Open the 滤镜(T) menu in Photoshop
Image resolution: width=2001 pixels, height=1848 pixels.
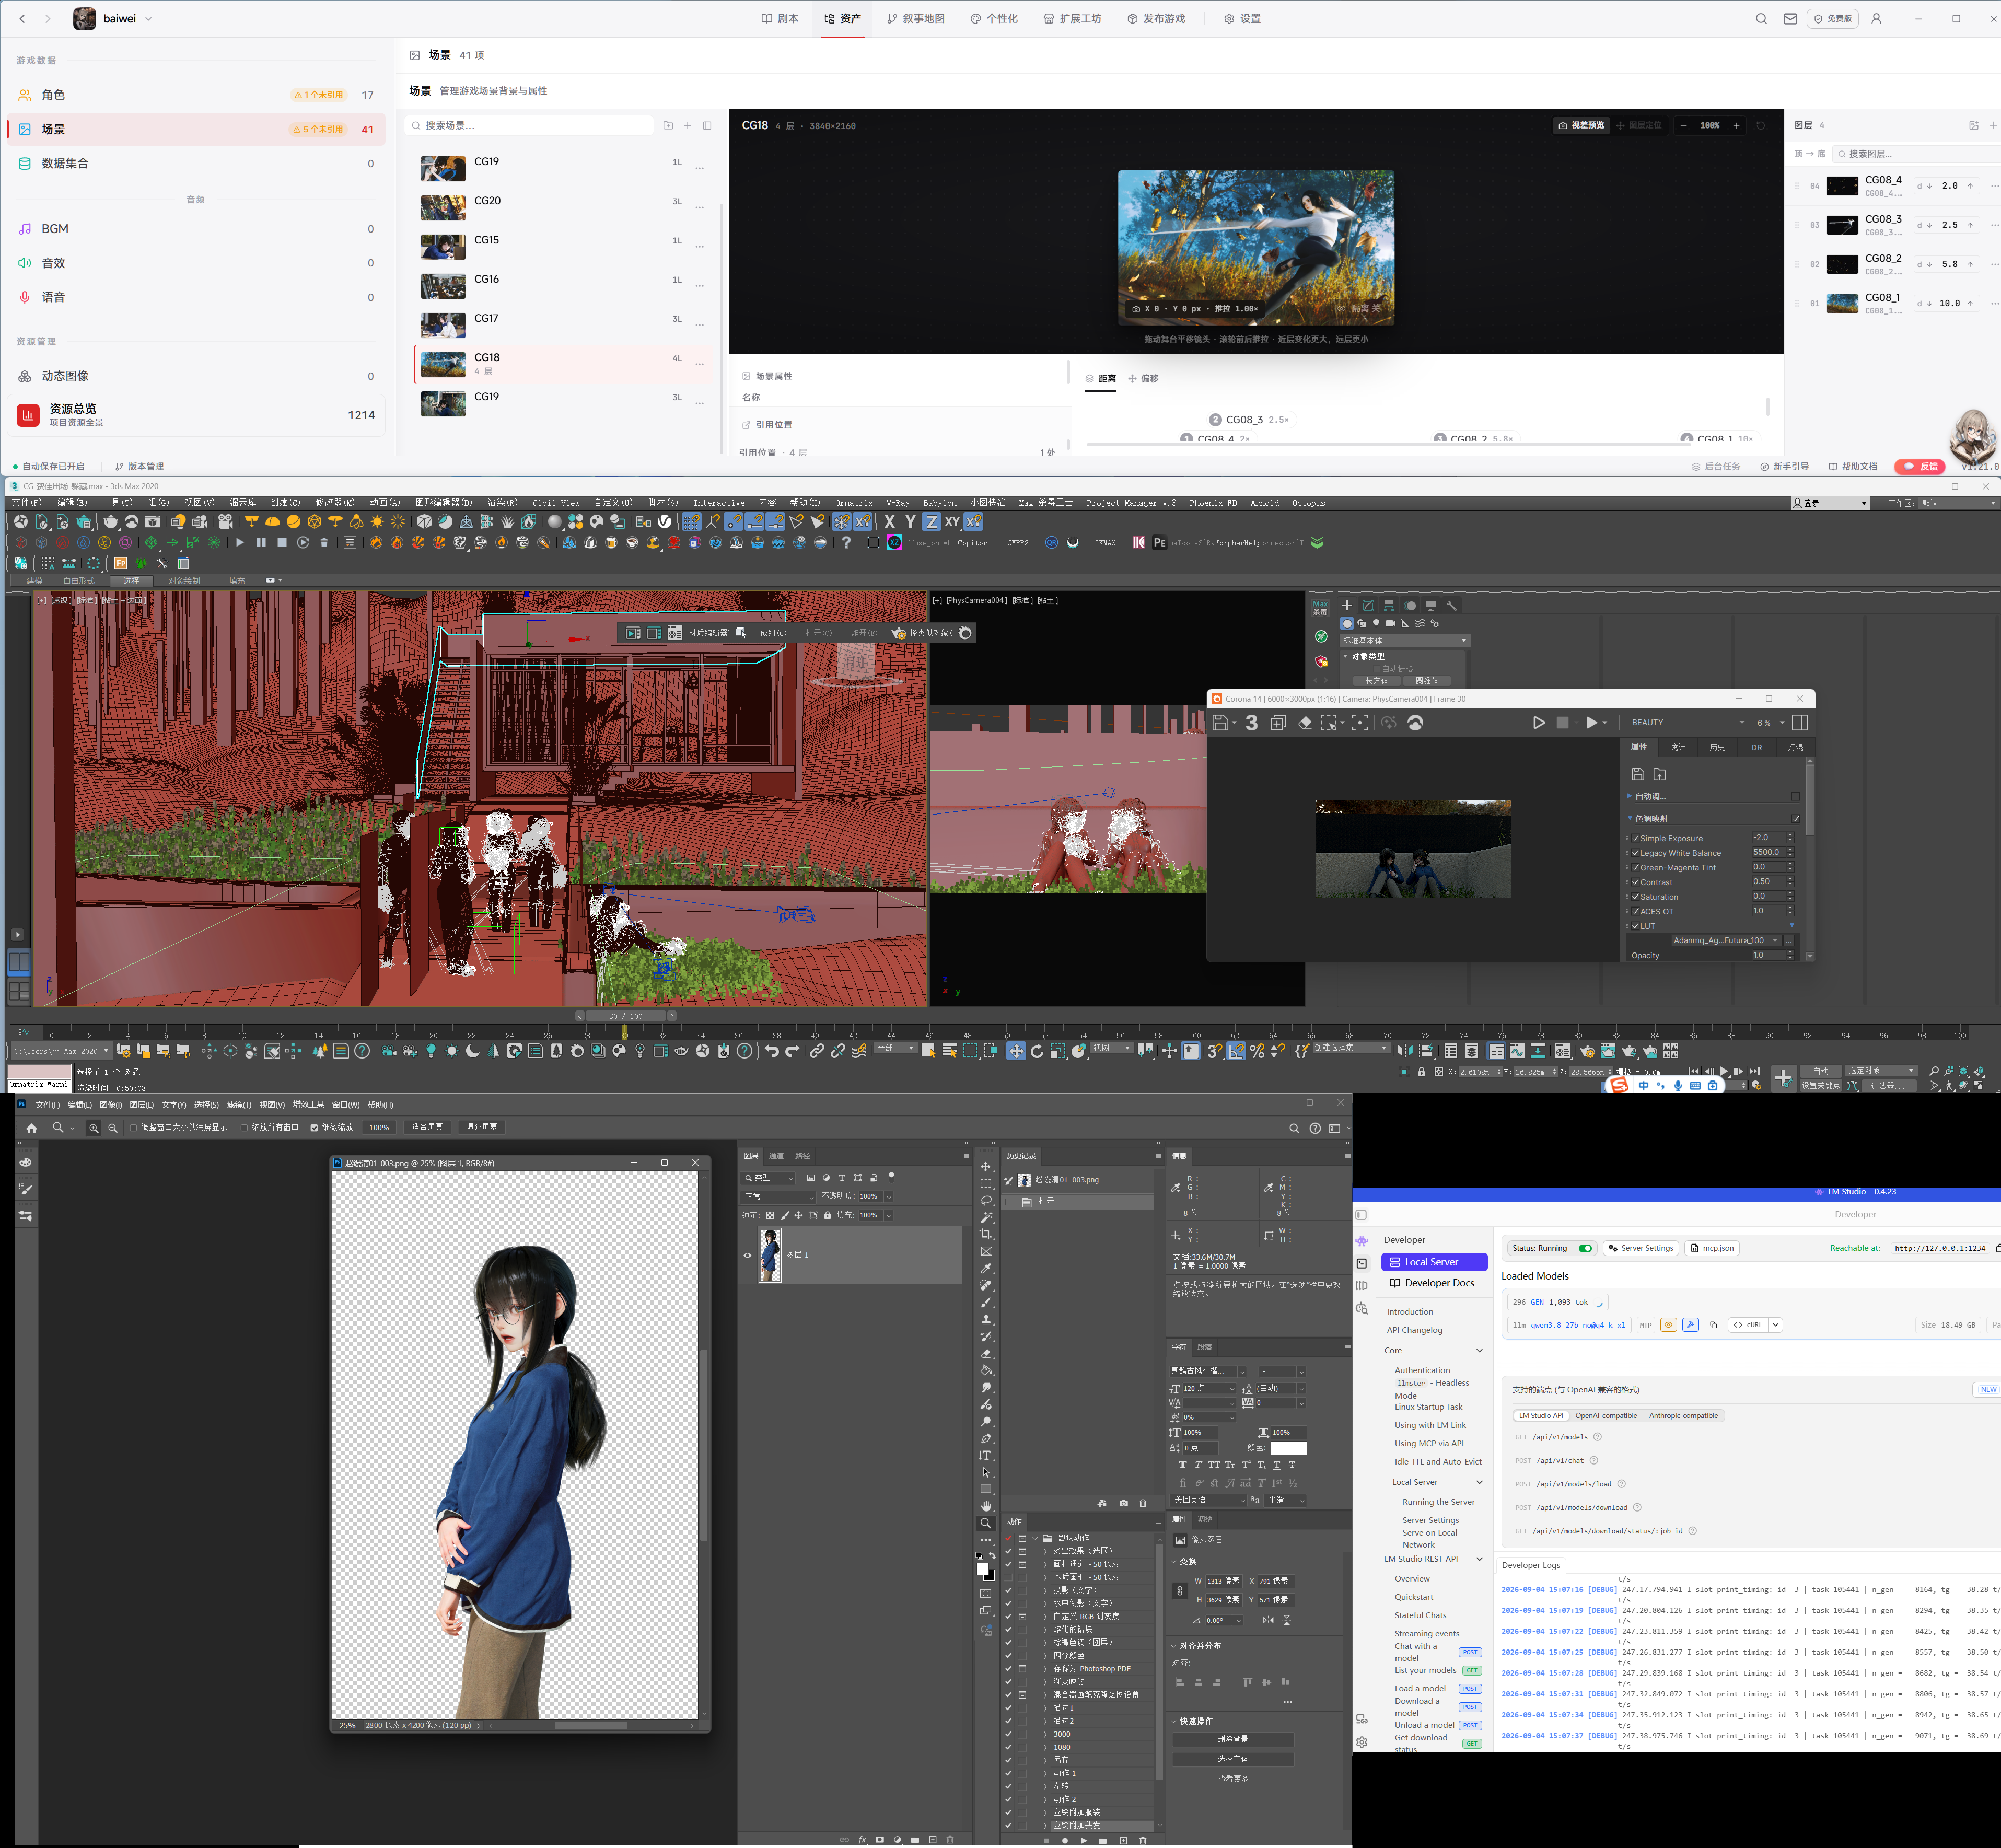[238, 1105]
